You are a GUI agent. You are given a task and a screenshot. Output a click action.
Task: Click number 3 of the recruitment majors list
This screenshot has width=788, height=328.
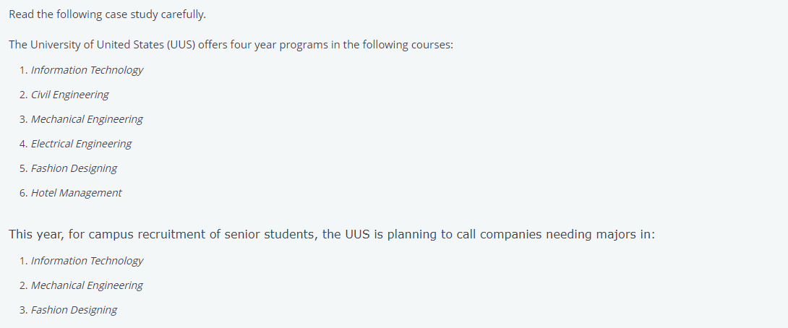23,310
